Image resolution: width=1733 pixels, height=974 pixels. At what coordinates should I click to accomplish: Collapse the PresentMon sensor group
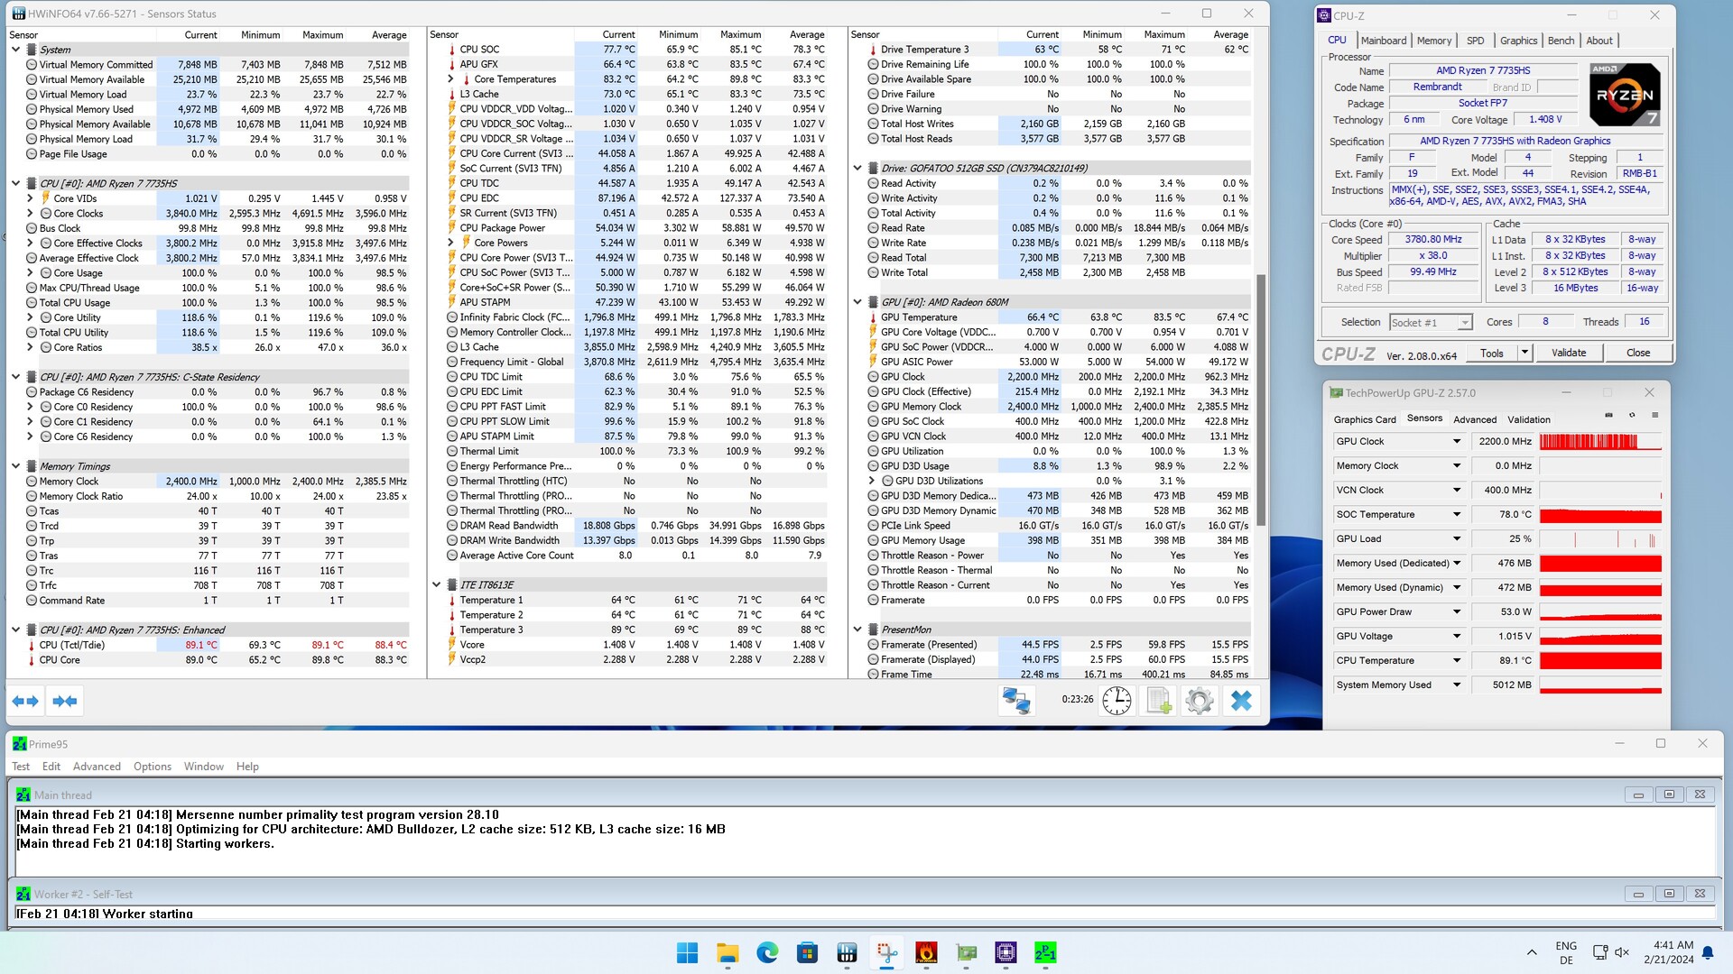pos(857,629)
